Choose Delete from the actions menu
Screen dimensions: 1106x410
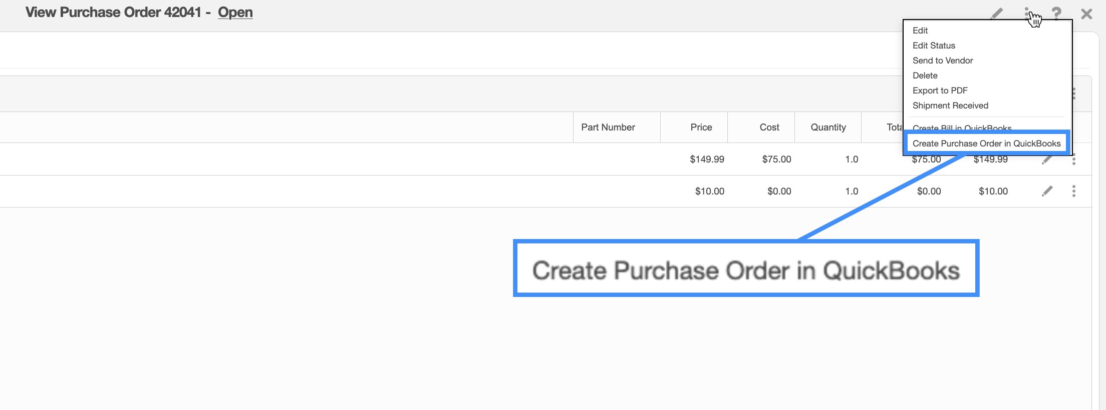click(x=925, y=75)
